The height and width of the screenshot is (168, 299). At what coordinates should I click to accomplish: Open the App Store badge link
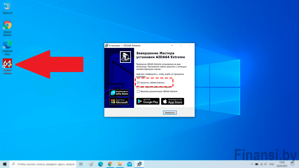click(x=172, y=101)
